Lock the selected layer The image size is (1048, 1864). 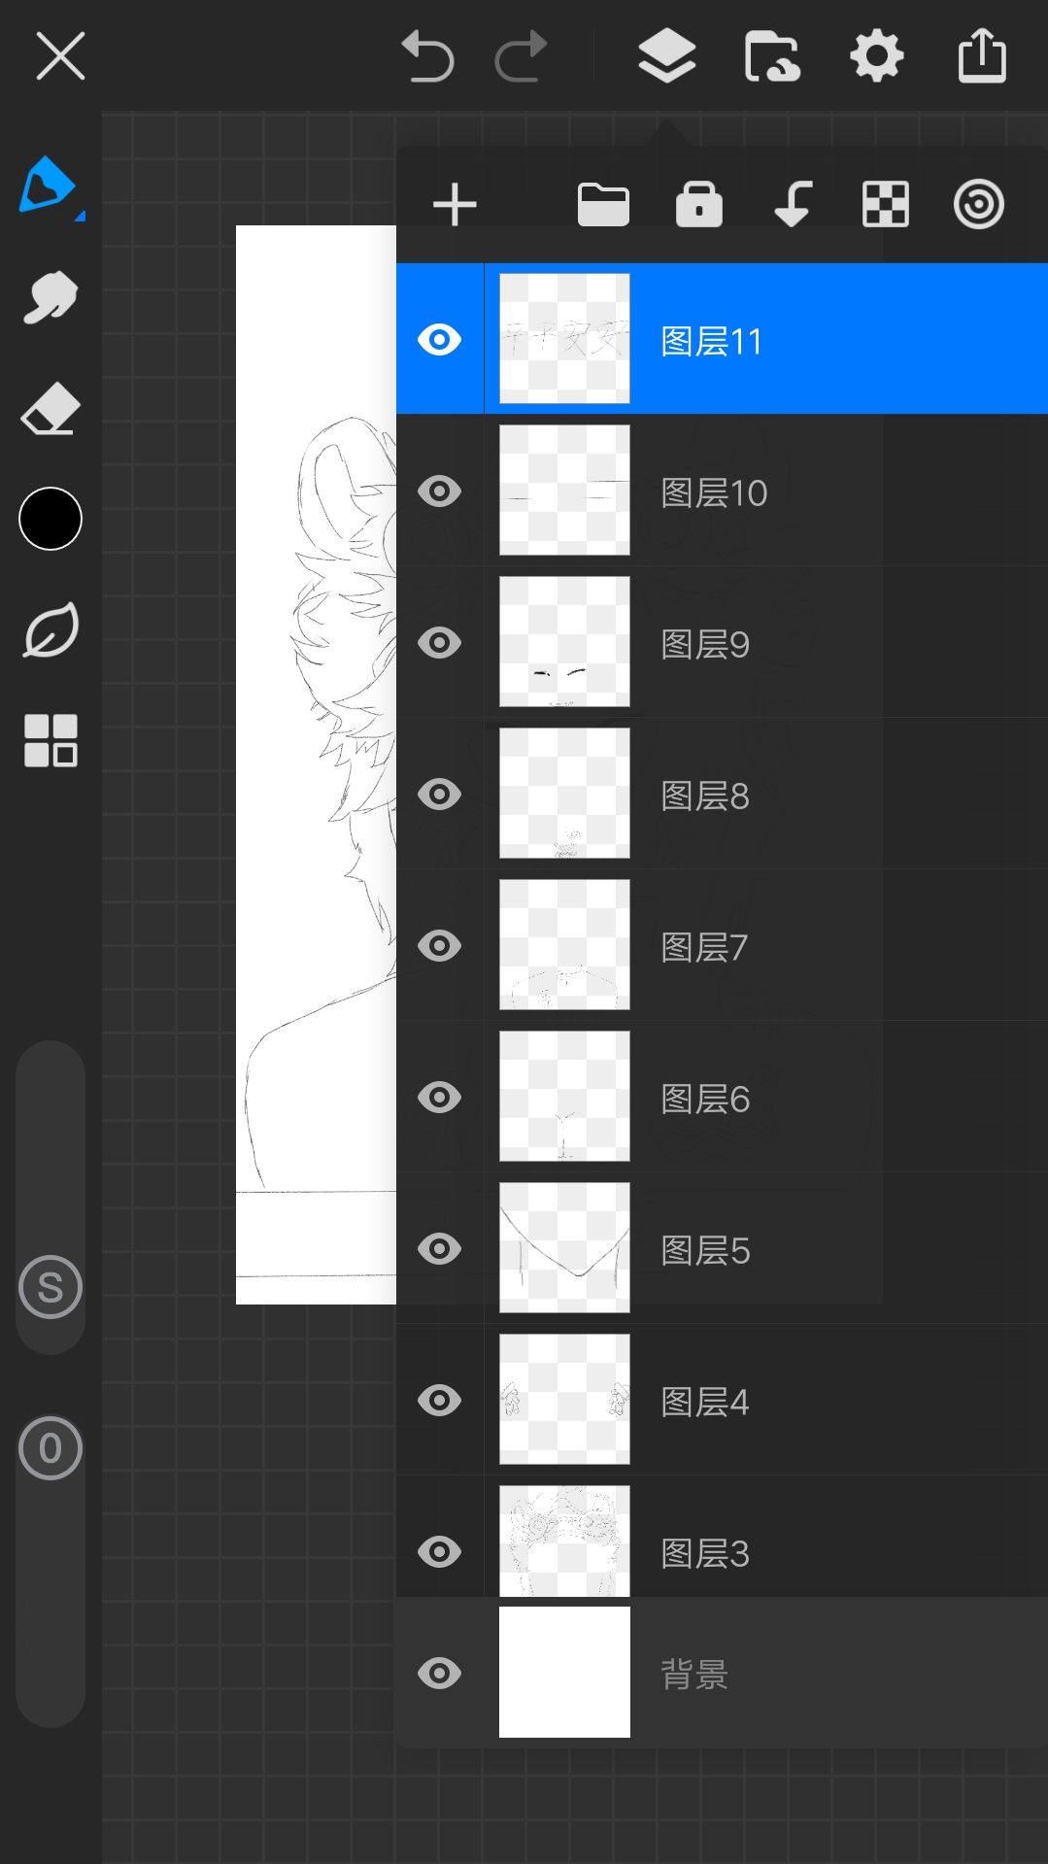699,205
